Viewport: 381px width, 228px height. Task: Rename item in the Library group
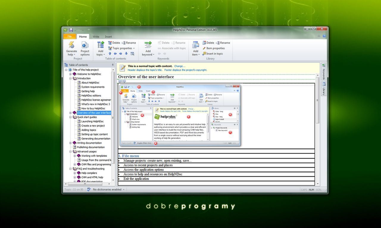223,43
